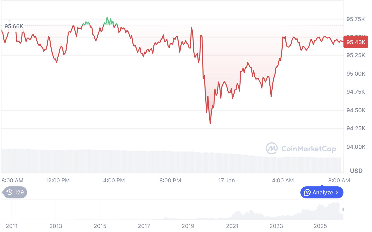Click the 17 Jan date divider label
The height and width of the screenshot is (232, 372).
[x=227, y=180]
